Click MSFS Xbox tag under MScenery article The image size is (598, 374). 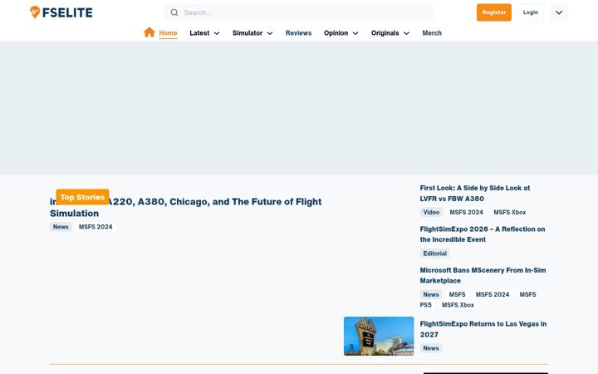click(458, 305)
